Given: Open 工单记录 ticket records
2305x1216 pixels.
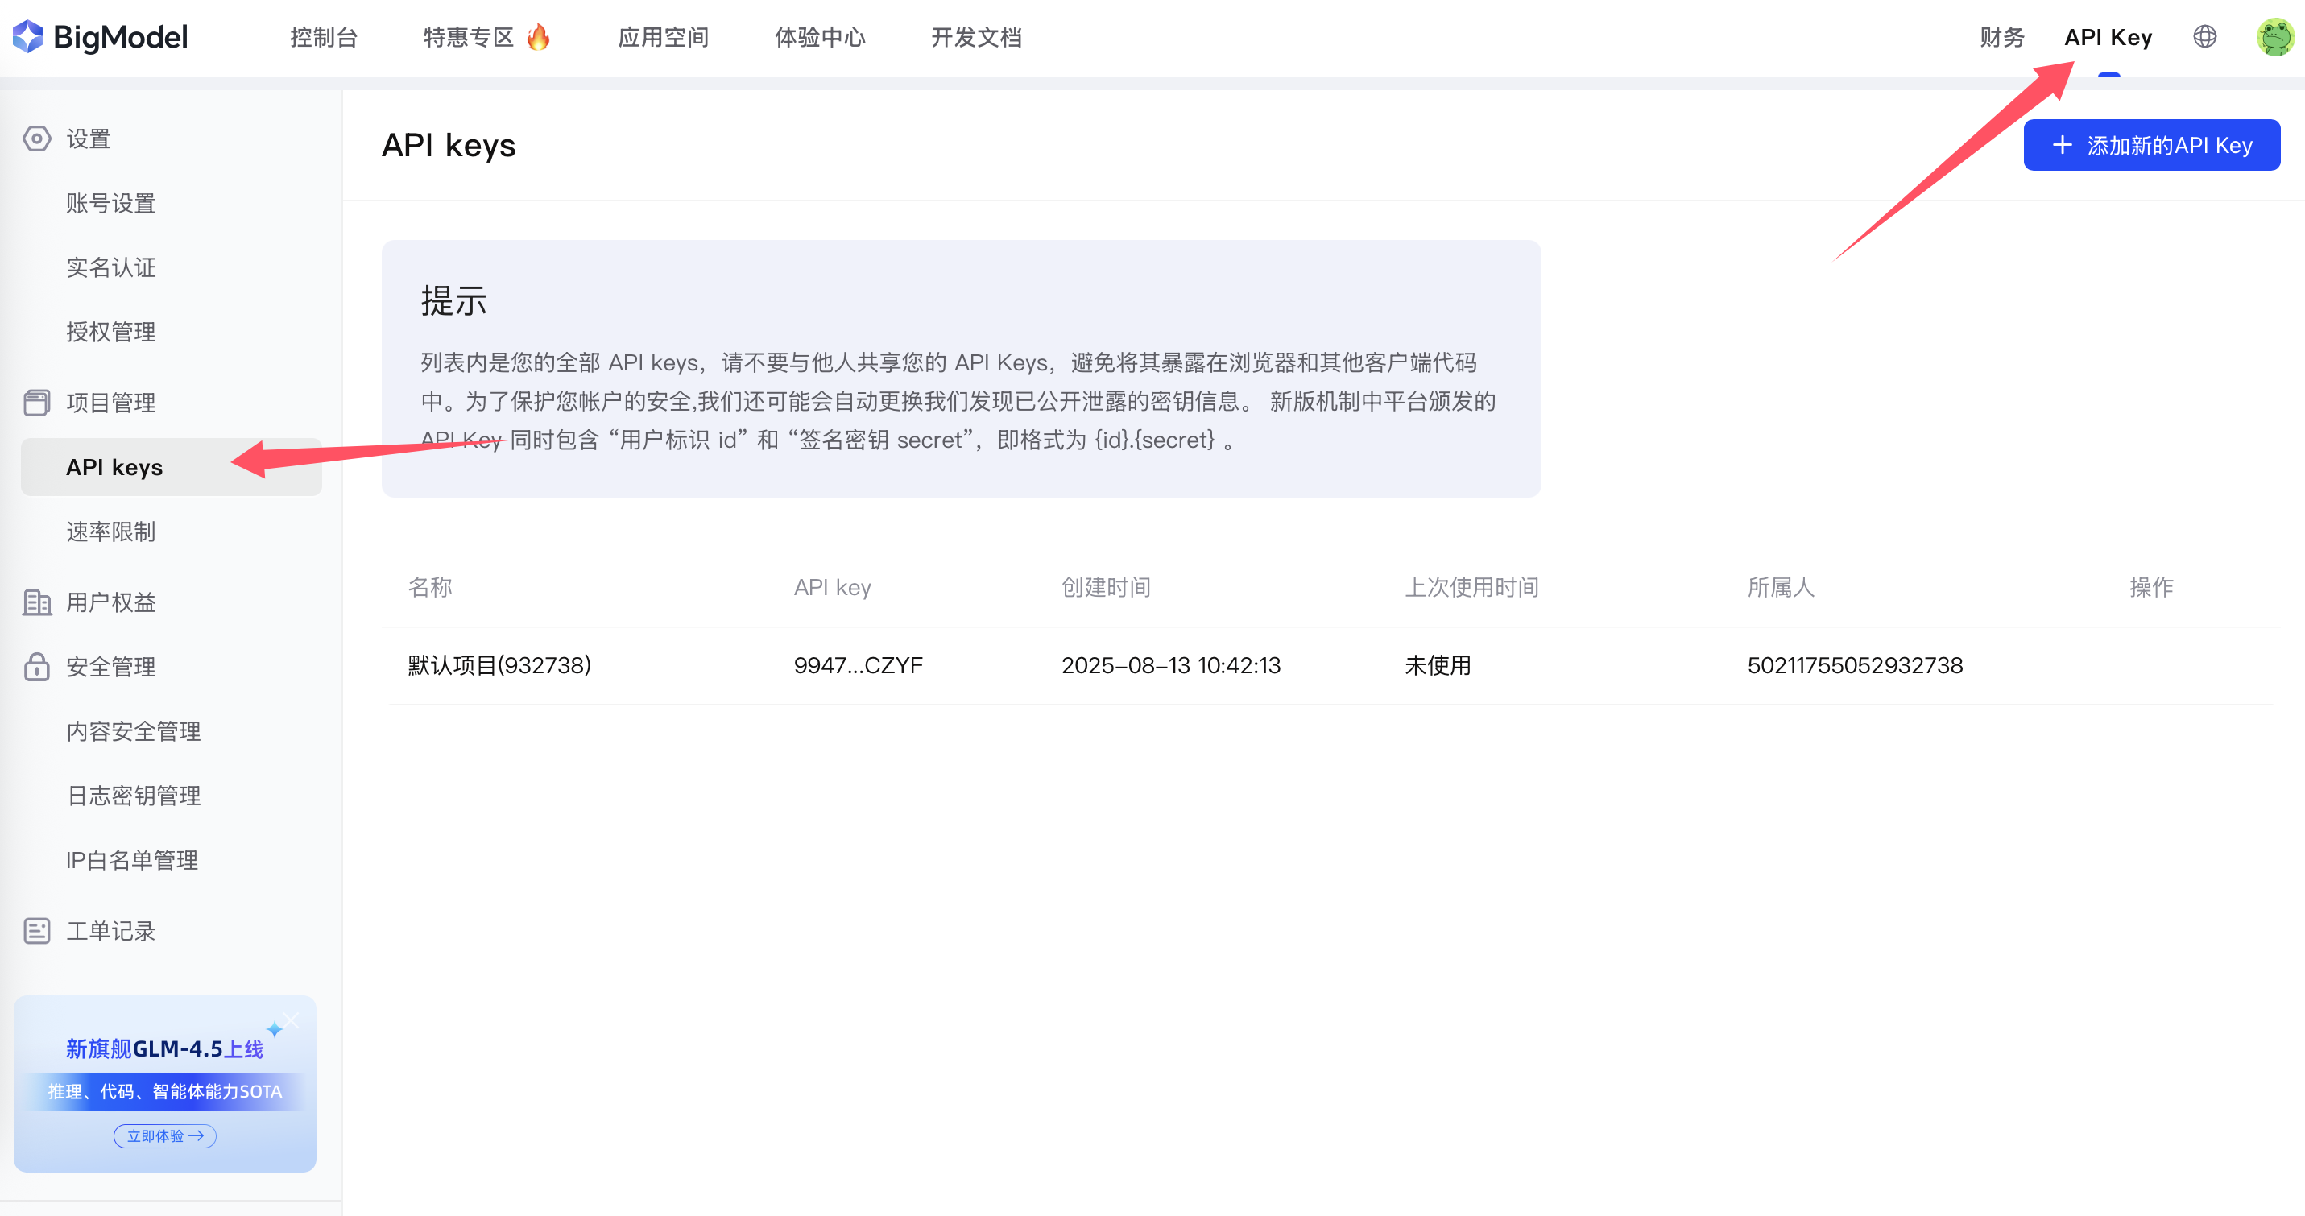Looking at the screenshot, I should (111, 931).
